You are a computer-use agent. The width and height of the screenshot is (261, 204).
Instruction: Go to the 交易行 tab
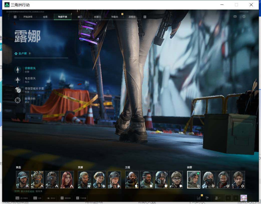point(97,17)
